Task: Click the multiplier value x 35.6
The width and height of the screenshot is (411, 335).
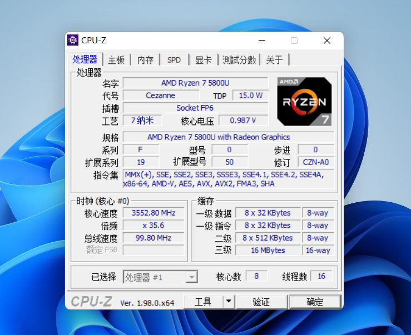Action: (153, 225)
